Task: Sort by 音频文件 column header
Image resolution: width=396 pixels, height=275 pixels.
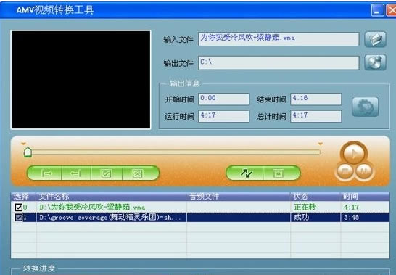Action: click(239, 197)
